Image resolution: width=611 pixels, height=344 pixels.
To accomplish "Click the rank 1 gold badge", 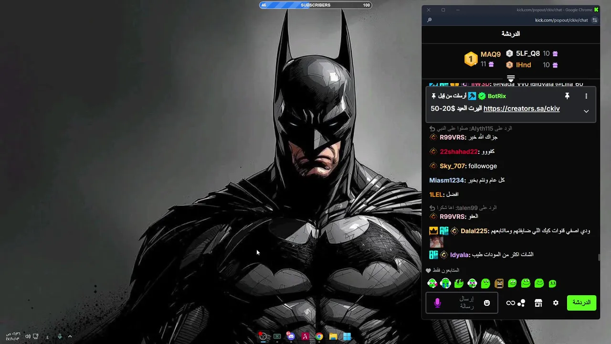I will (x=471, y=59).
